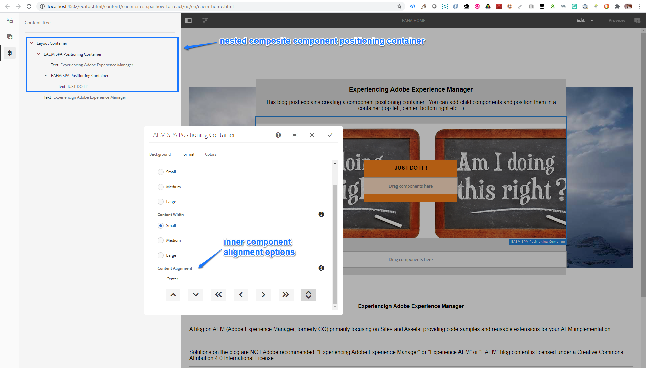Select the first Large radio option
The image size is (646, 368).
[x=161, y=202]
